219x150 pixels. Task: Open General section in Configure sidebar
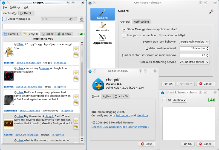point(102,14)
